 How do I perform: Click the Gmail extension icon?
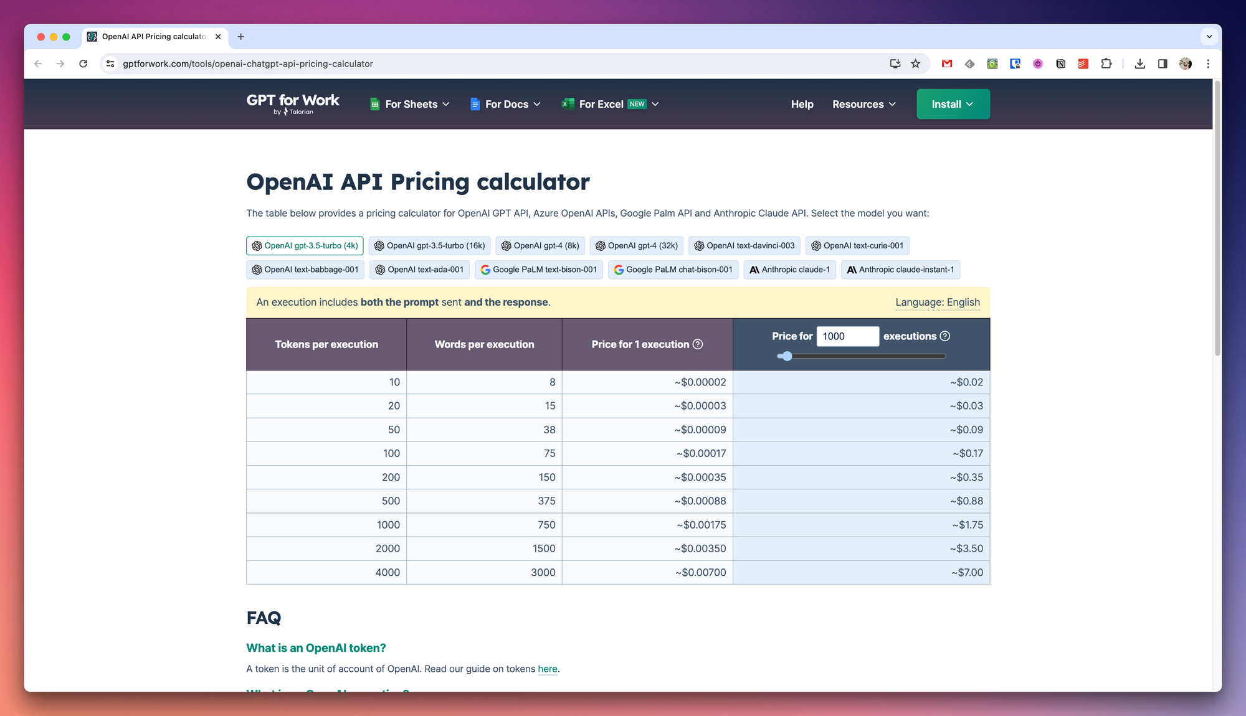[947, 64]
